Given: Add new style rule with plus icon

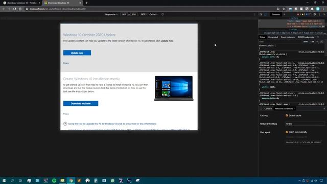Looking at the screenshot, I should [x=317, y=42].
